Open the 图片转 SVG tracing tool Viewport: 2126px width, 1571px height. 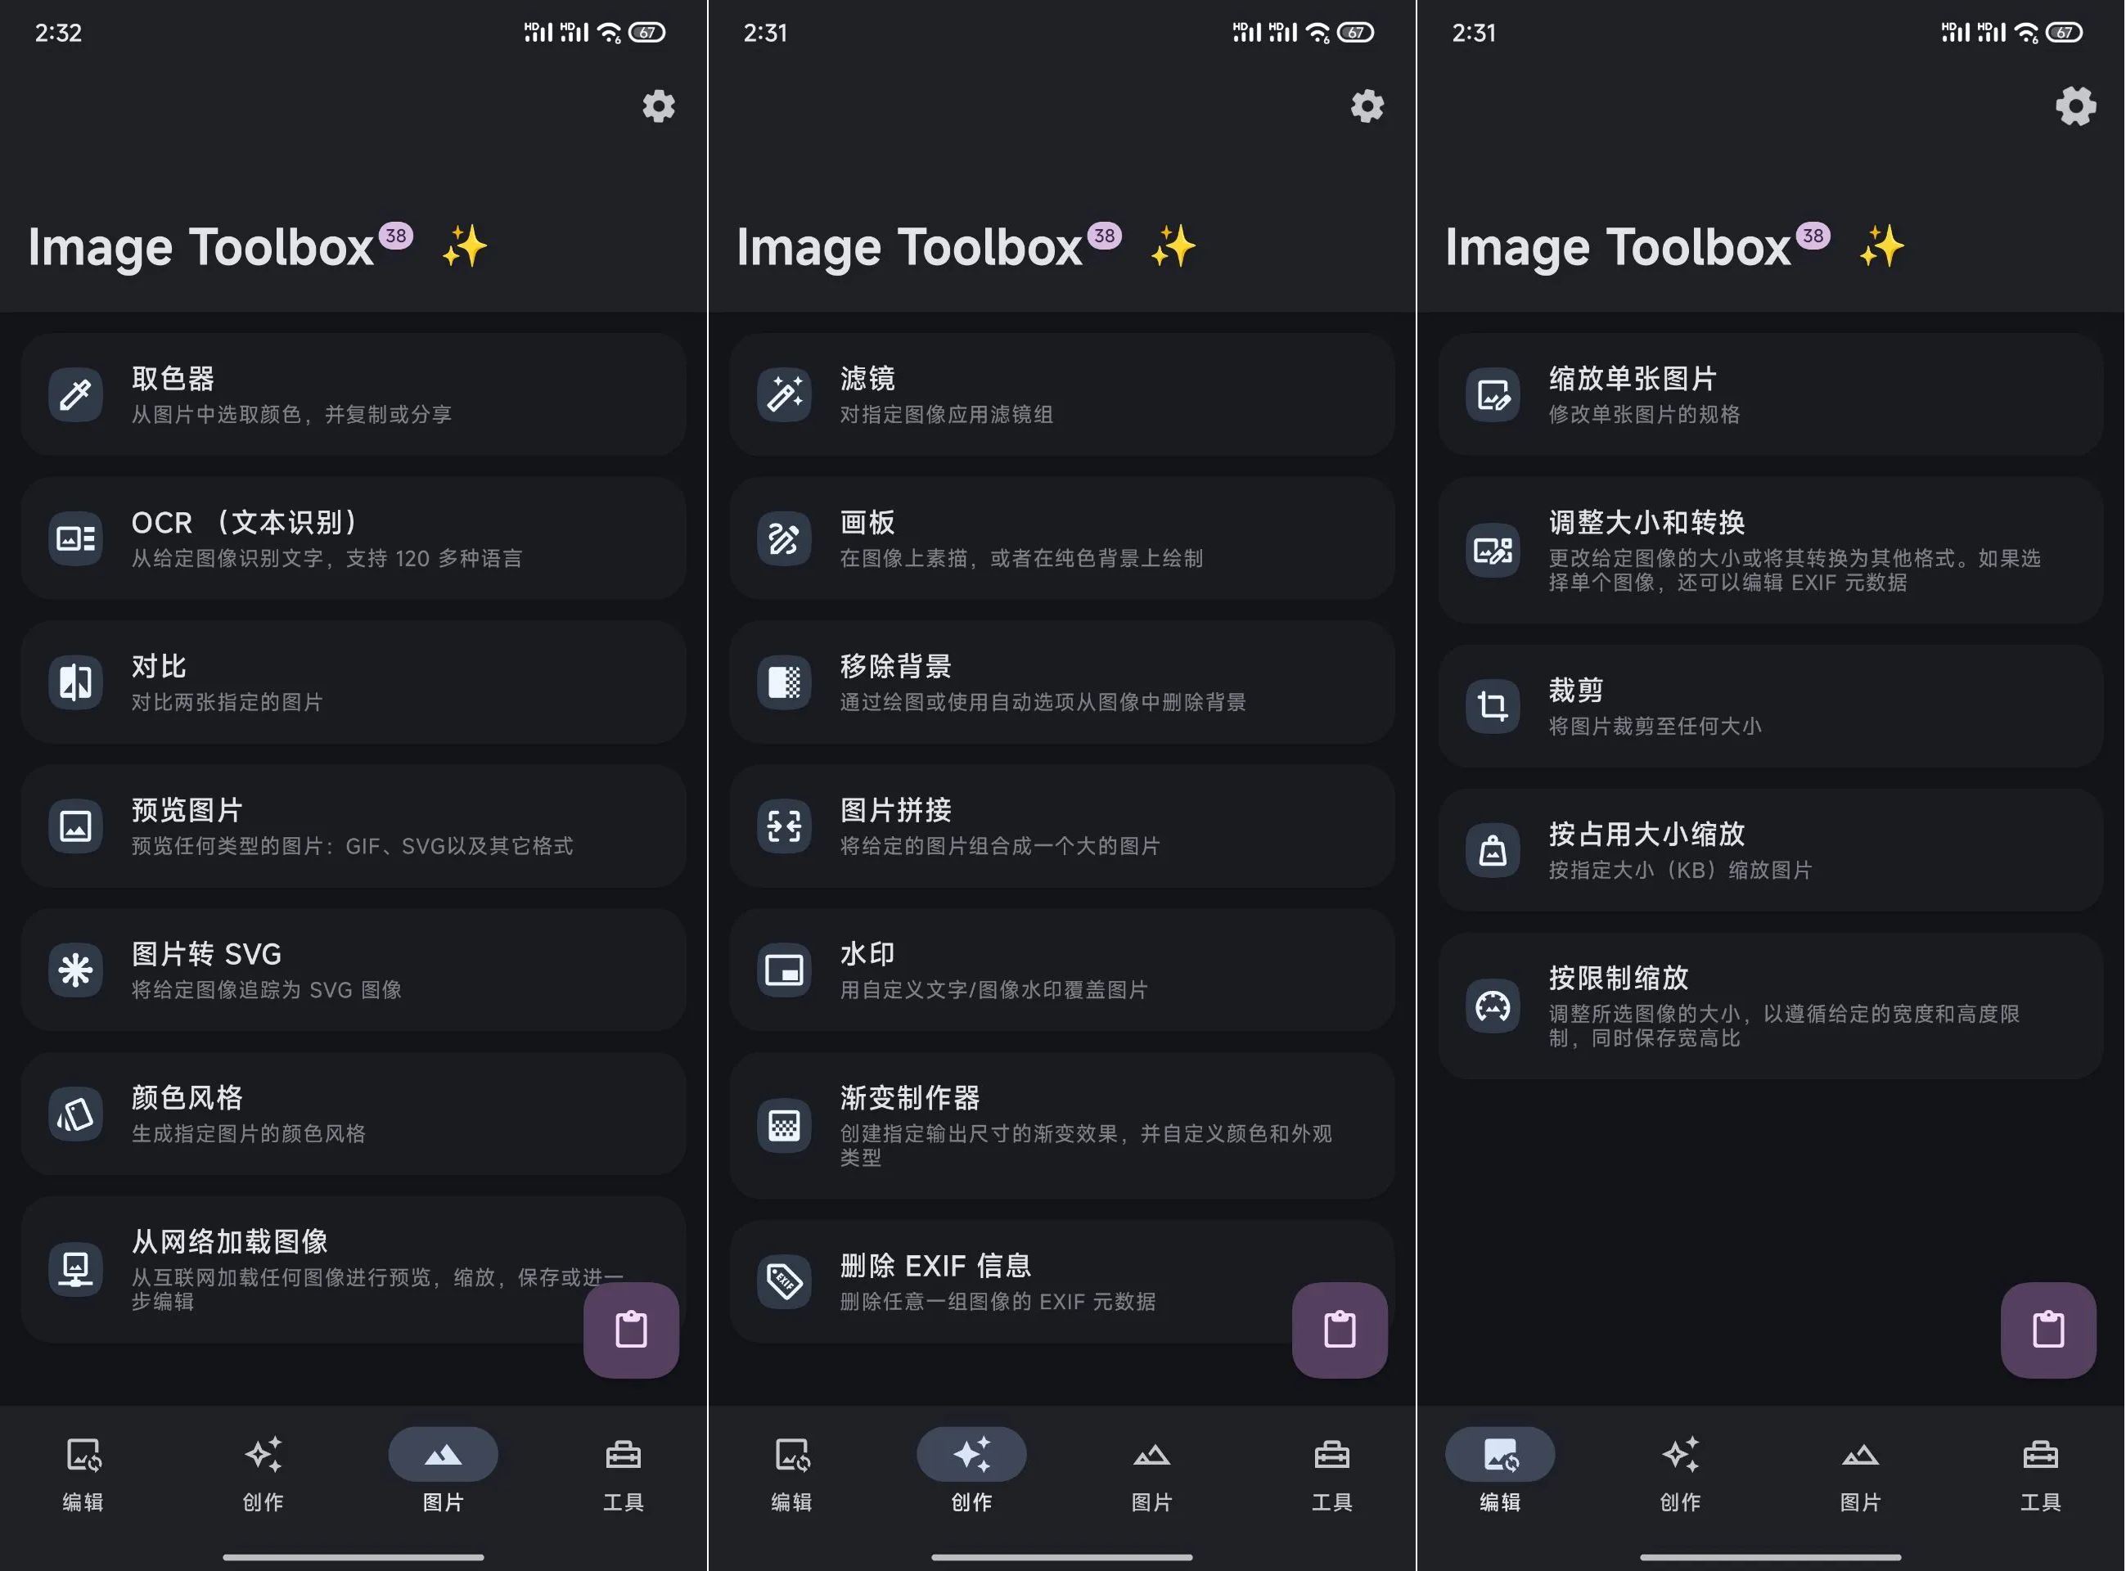point(352,970)
